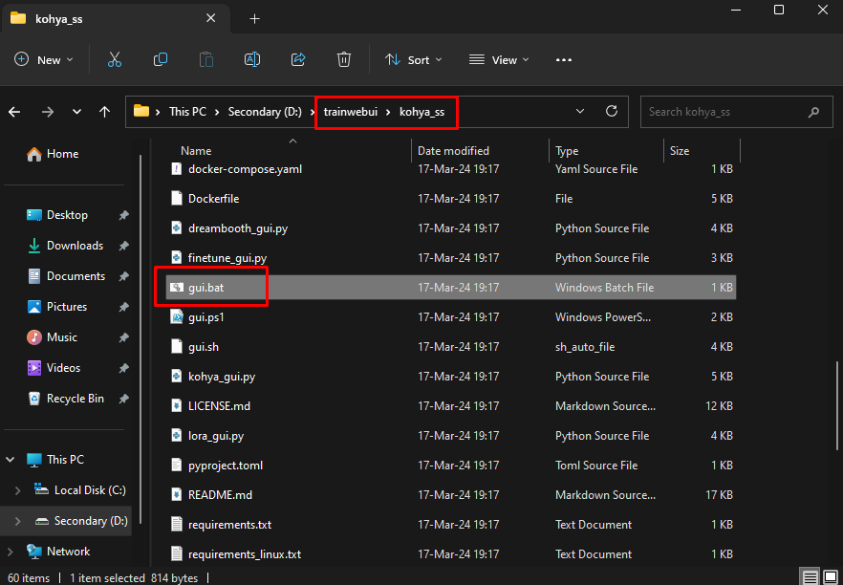Click the Cut scissors icon

tap(115, 59)
